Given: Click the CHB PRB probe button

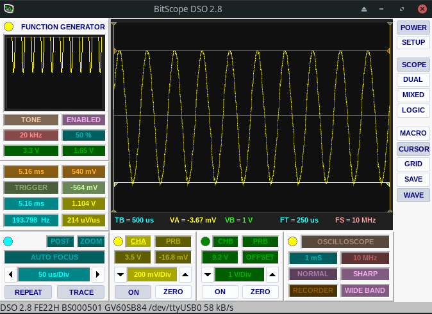Looking at the screenshot, I should pyautogui.click(x=260, y=241).
